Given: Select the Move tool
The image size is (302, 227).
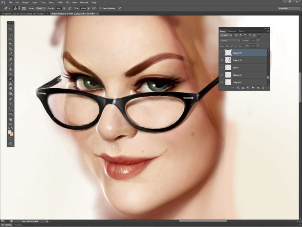Looking at the screenshot, I should click(11, 29).
